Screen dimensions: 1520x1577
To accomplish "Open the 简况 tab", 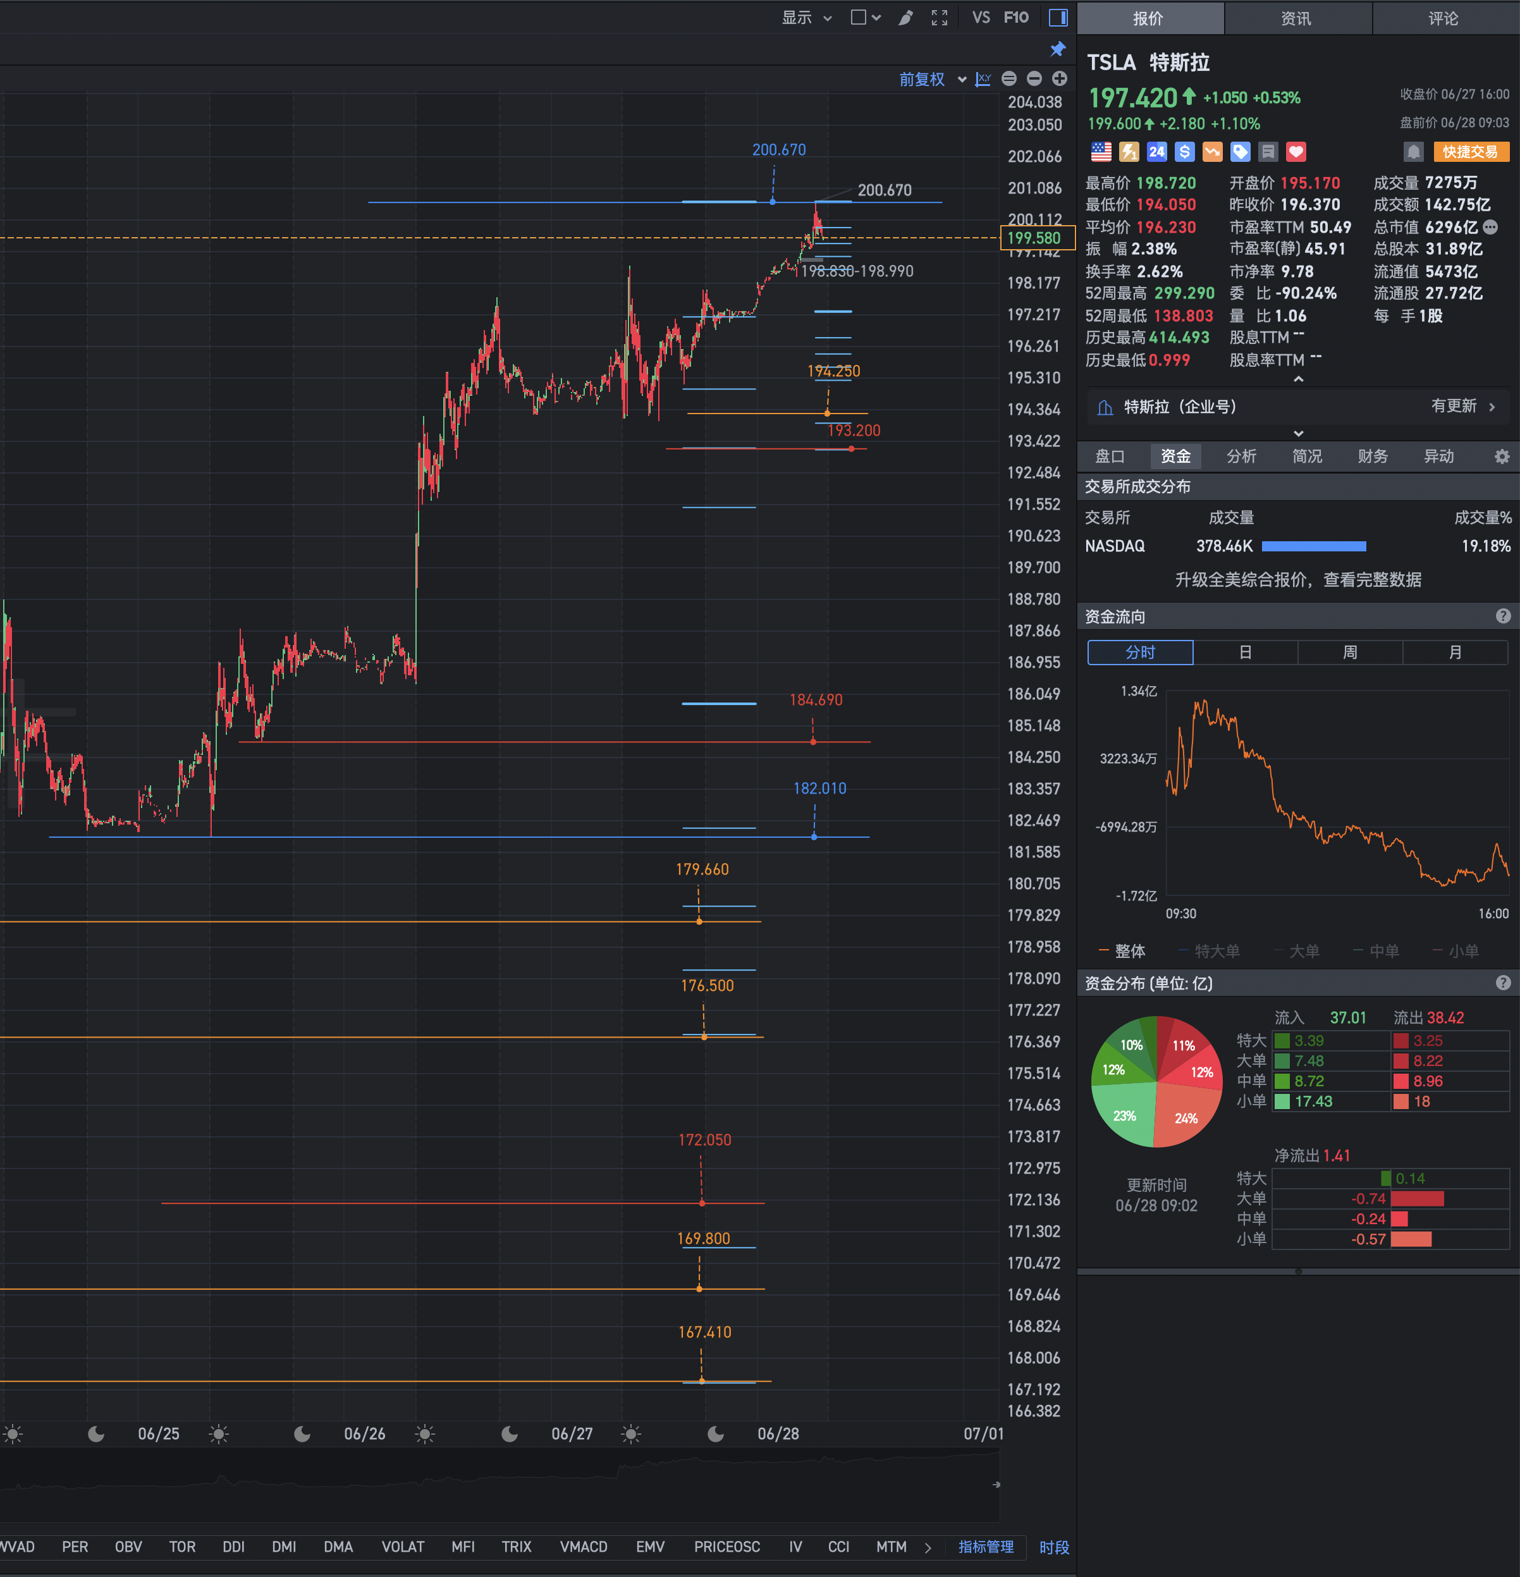I will (x=1307, y=457).
